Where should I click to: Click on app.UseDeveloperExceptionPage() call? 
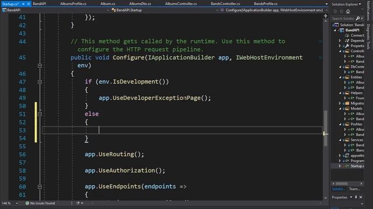(x=154, y=98)
